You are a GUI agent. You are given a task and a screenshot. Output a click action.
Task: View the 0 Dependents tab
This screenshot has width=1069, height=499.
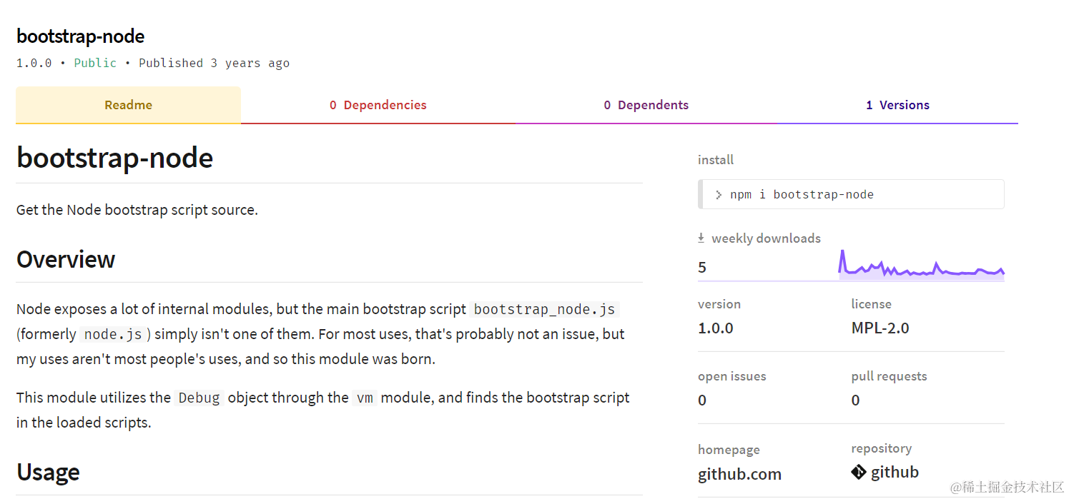point(646,104)
